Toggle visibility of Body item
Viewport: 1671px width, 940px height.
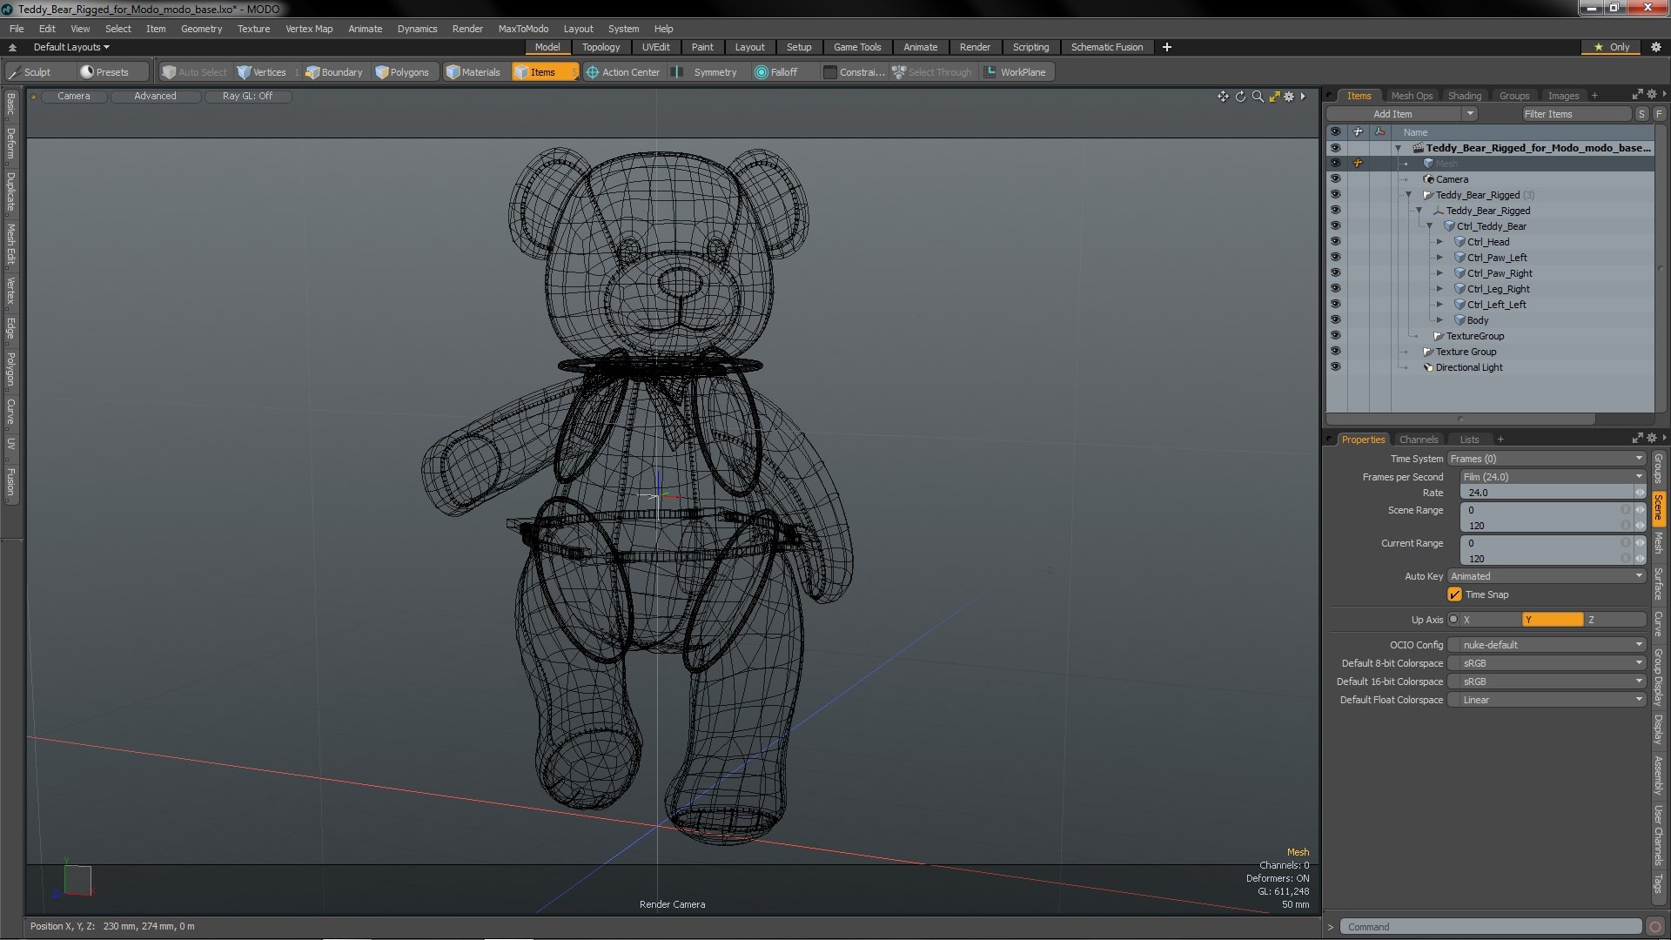click(1335, 320)
